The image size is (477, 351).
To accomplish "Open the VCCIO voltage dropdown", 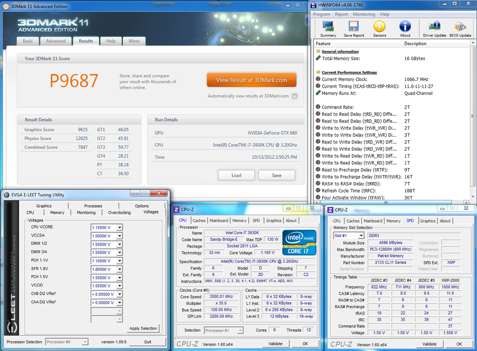I will 120,286.
